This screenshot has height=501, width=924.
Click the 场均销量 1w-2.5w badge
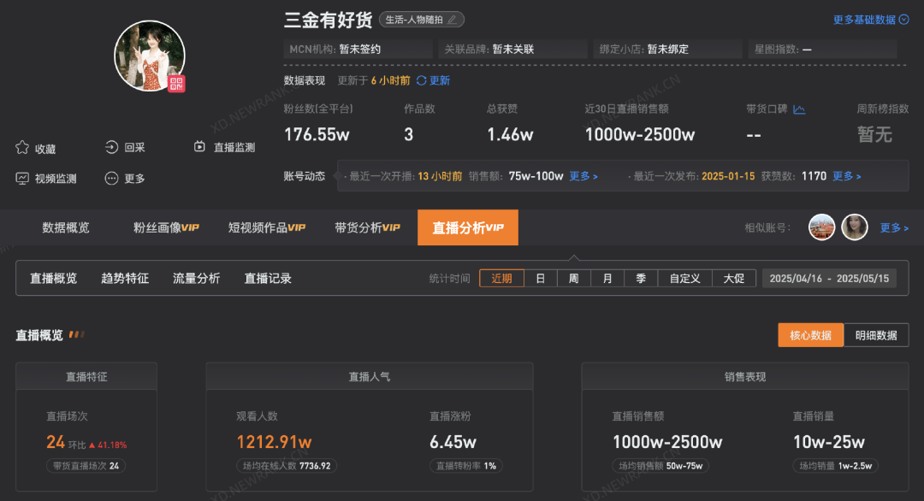tap(836, 466)
